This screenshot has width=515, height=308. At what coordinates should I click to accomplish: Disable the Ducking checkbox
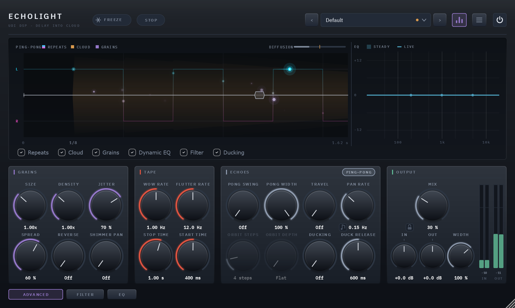tap(217, 152)
